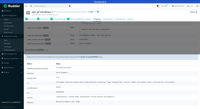Click the Vulnerabilities external link icon
Viewport: 200px width, 109px height.
65,19
